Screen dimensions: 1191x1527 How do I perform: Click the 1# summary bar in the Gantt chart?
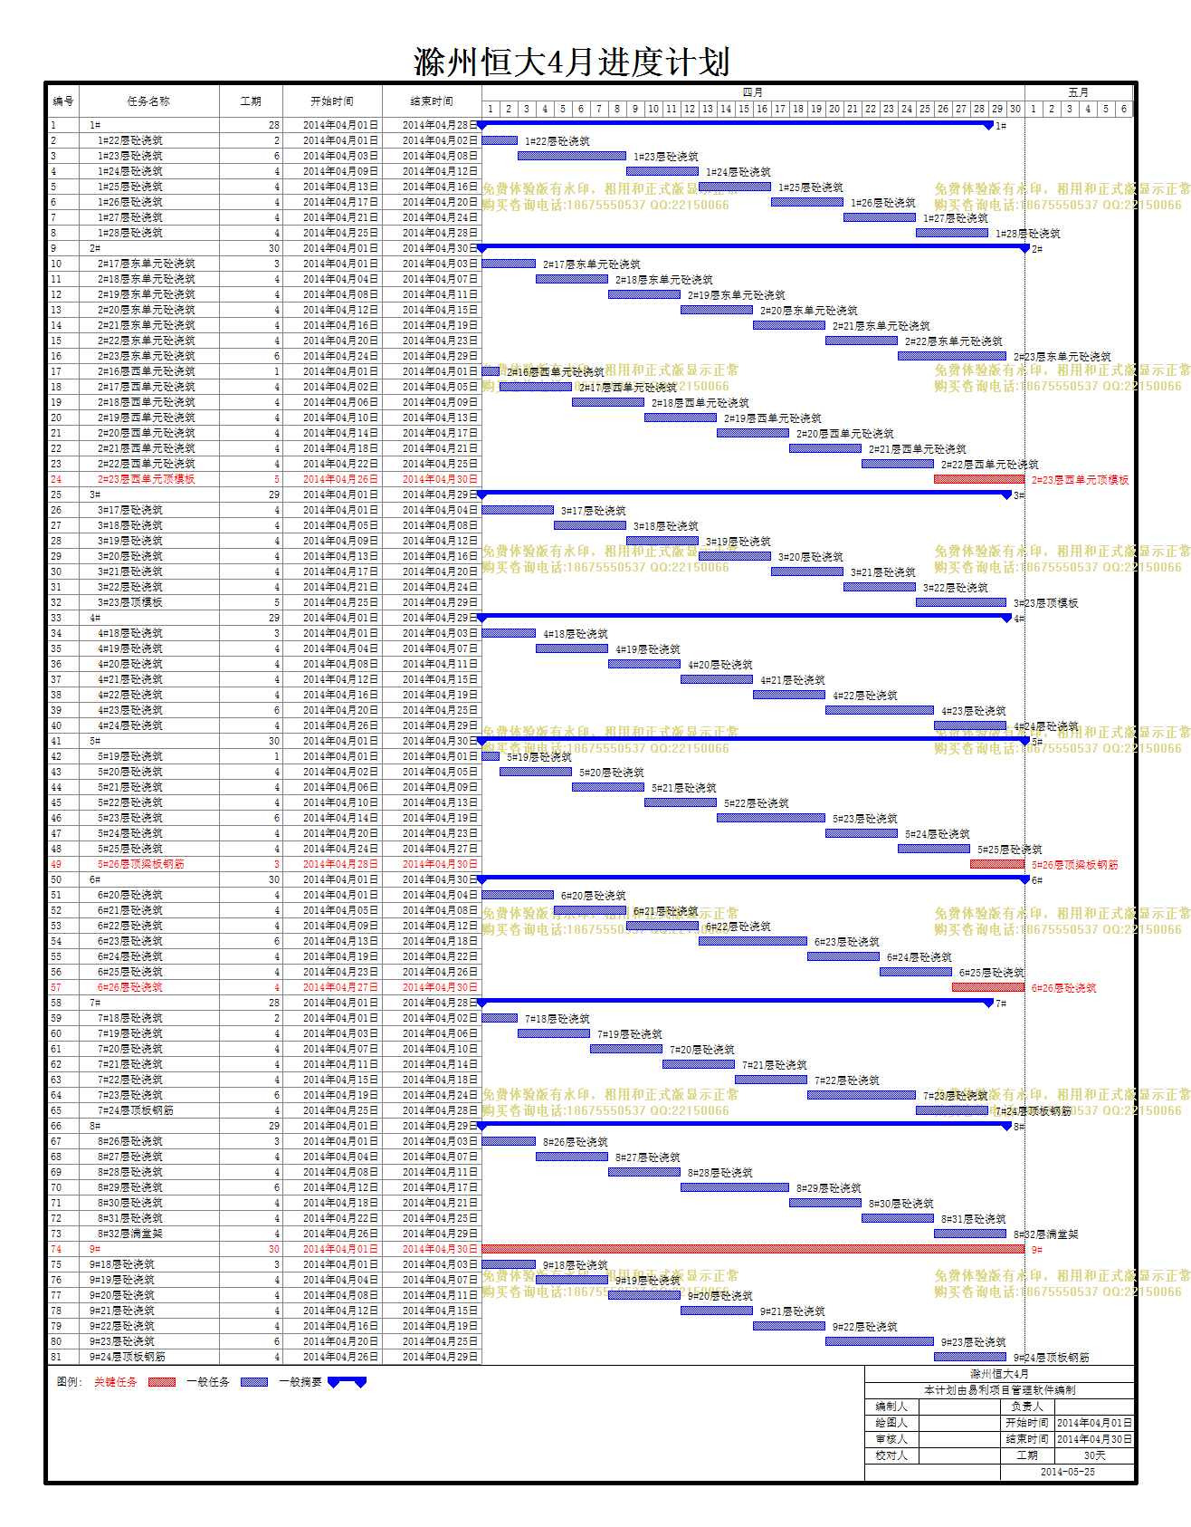(x=735, y=123)
